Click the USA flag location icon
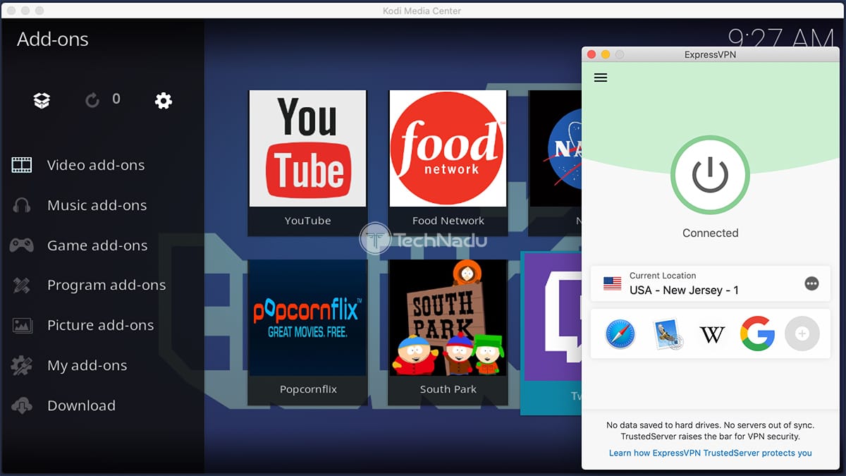Viewport: 846px width, 476px height. (x=613, y=283)
